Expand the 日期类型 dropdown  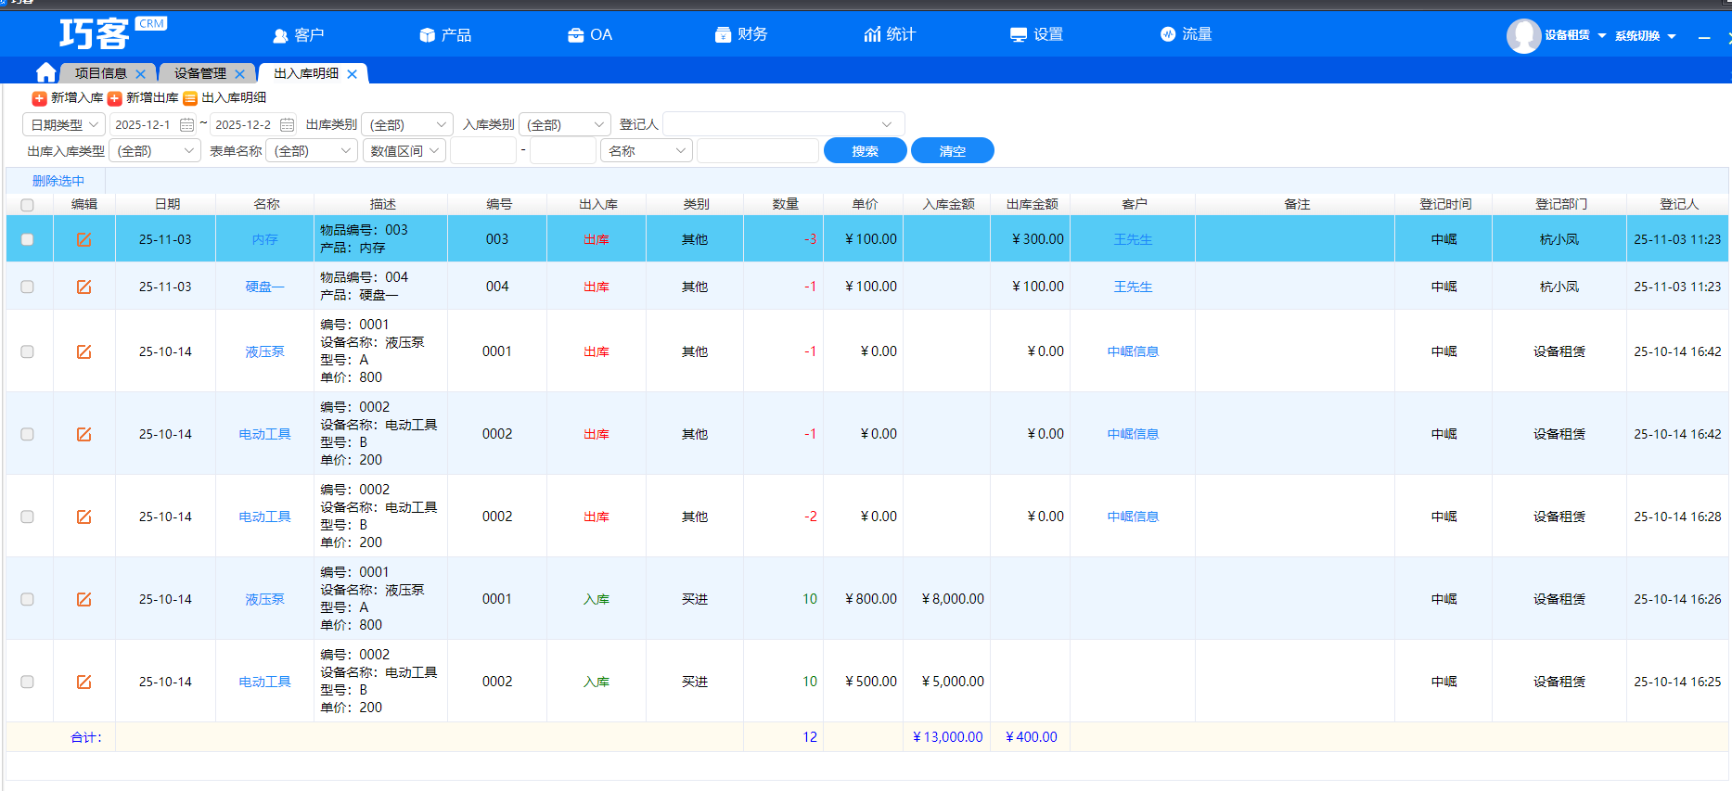[64, 124]
